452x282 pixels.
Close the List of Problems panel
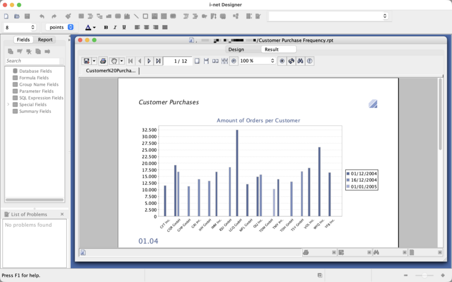62,214
